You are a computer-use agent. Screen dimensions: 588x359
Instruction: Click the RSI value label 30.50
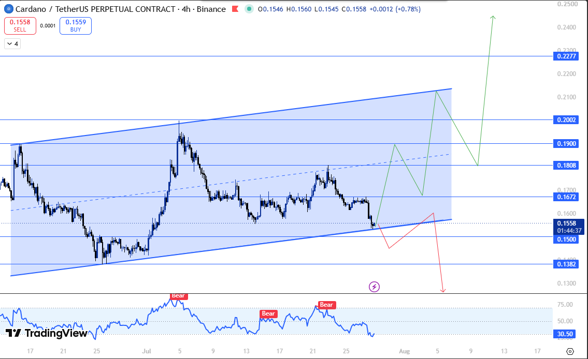(565, 334)
